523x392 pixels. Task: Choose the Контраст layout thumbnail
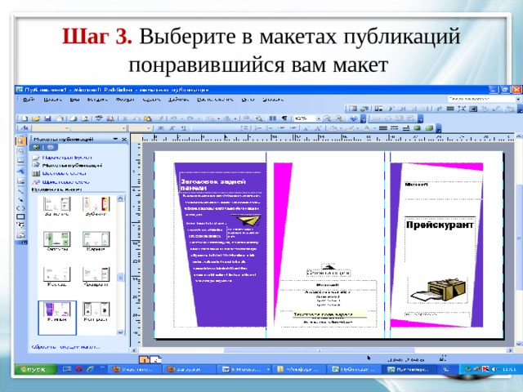[96, 312]
